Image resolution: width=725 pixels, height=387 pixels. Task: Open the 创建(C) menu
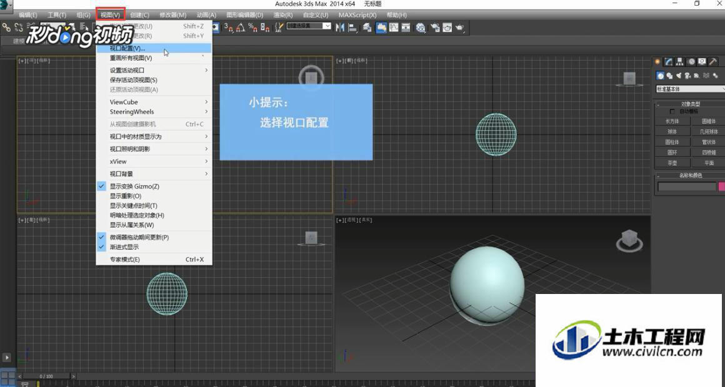click(139, 15)
